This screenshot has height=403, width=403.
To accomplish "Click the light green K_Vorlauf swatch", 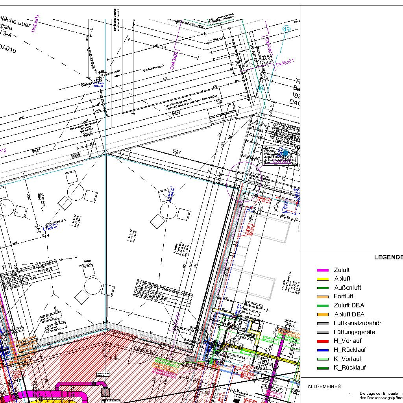I will click(323, 359).
